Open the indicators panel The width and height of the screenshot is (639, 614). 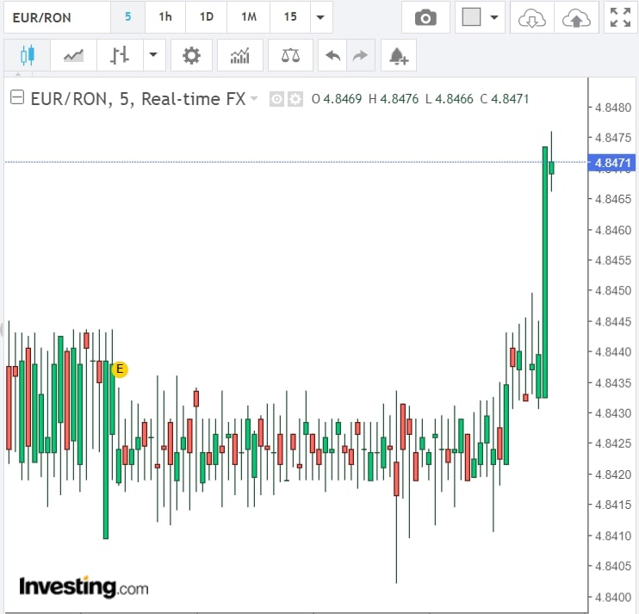coord(240,56)
